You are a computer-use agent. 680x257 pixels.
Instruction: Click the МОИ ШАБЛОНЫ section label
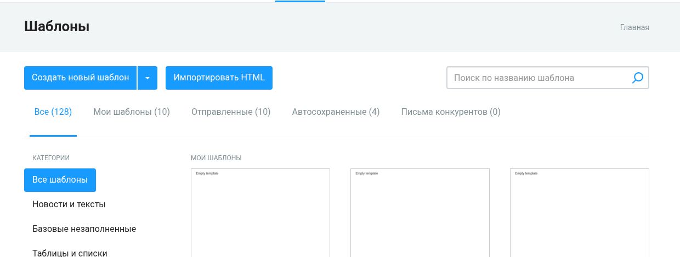216,158
